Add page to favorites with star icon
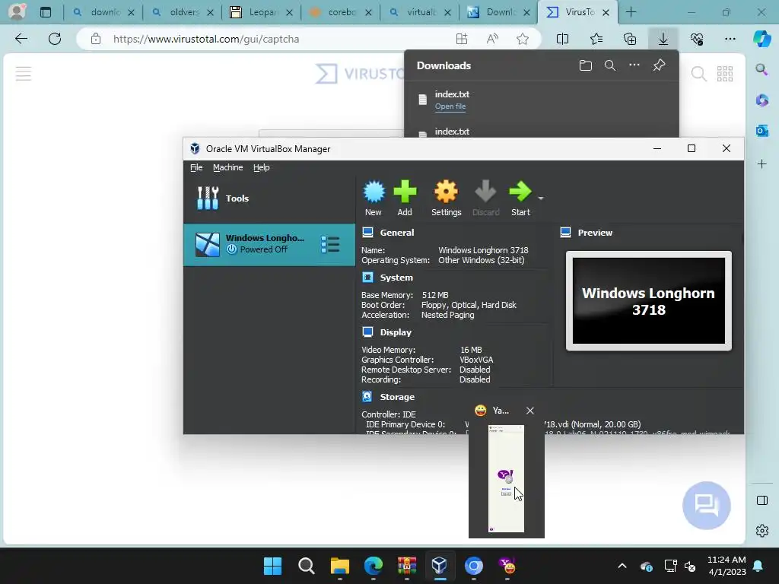 [522, 40]
